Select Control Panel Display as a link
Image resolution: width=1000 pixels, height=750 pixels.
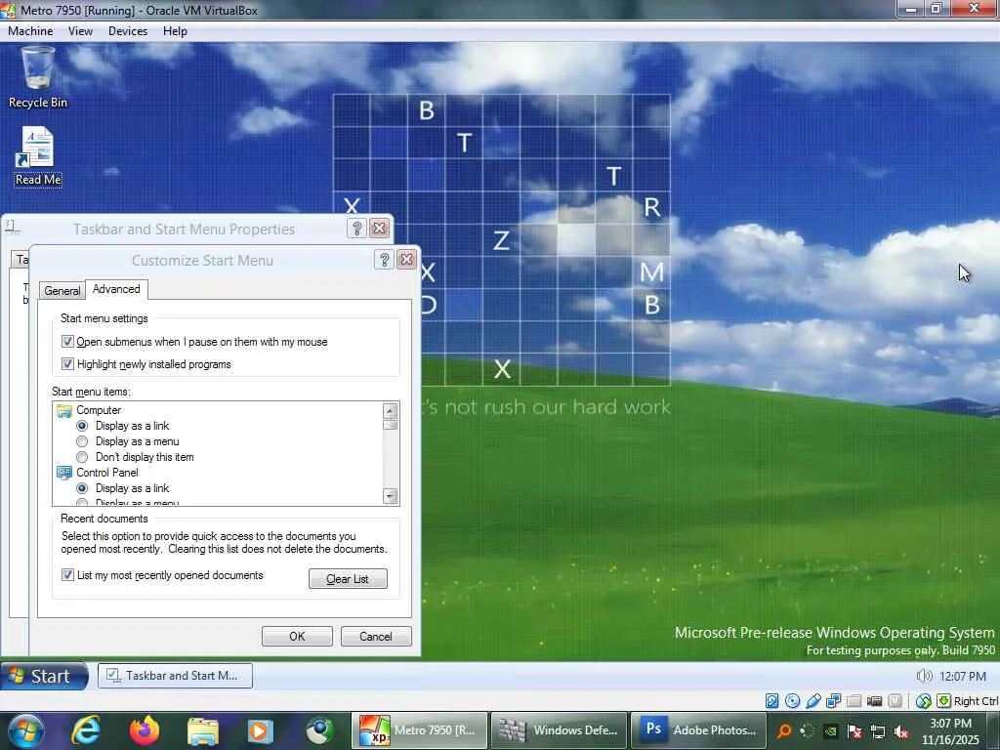[x=82, y=488]
